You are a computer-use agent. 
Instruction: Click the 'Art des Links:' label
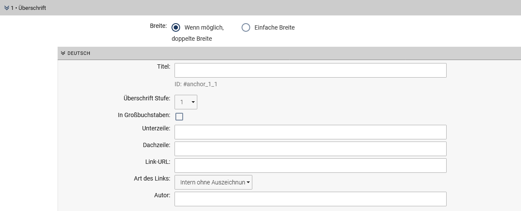pos(152,178)
